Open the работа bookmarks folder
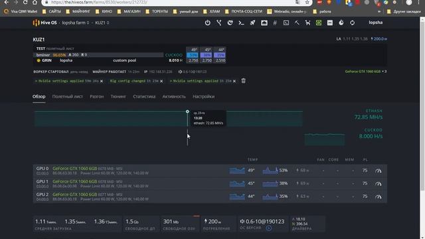Viewport: 425px width, 239px height. tap(322, 12)
